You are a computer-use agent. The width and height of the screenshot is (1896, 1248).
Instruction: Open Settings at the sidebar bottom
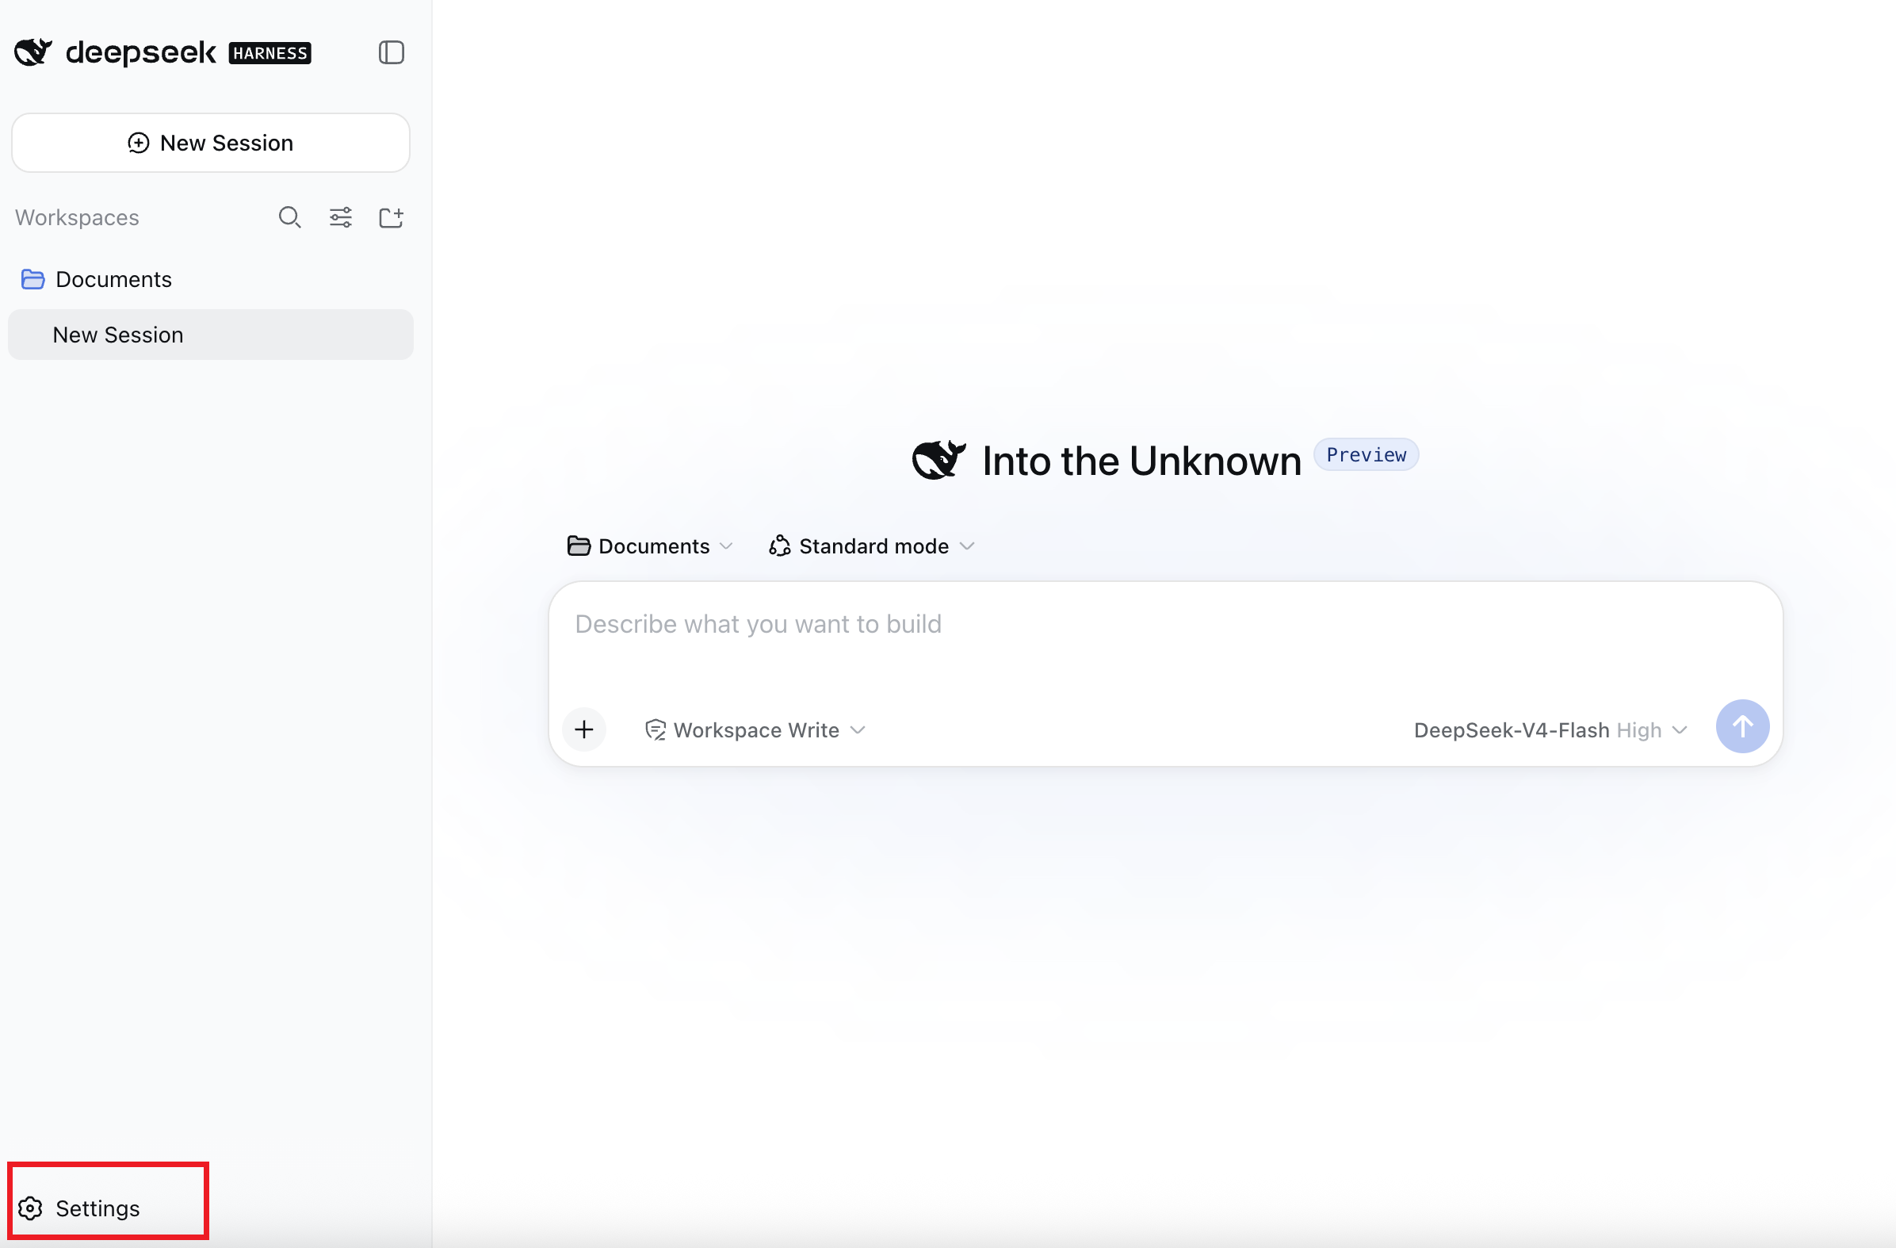pos(78,1208)
